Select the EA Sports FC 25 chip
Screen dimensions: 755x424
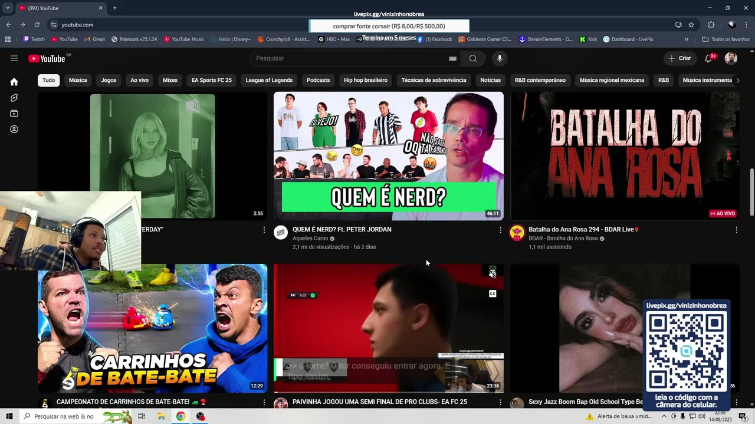[x=212, y=80]
